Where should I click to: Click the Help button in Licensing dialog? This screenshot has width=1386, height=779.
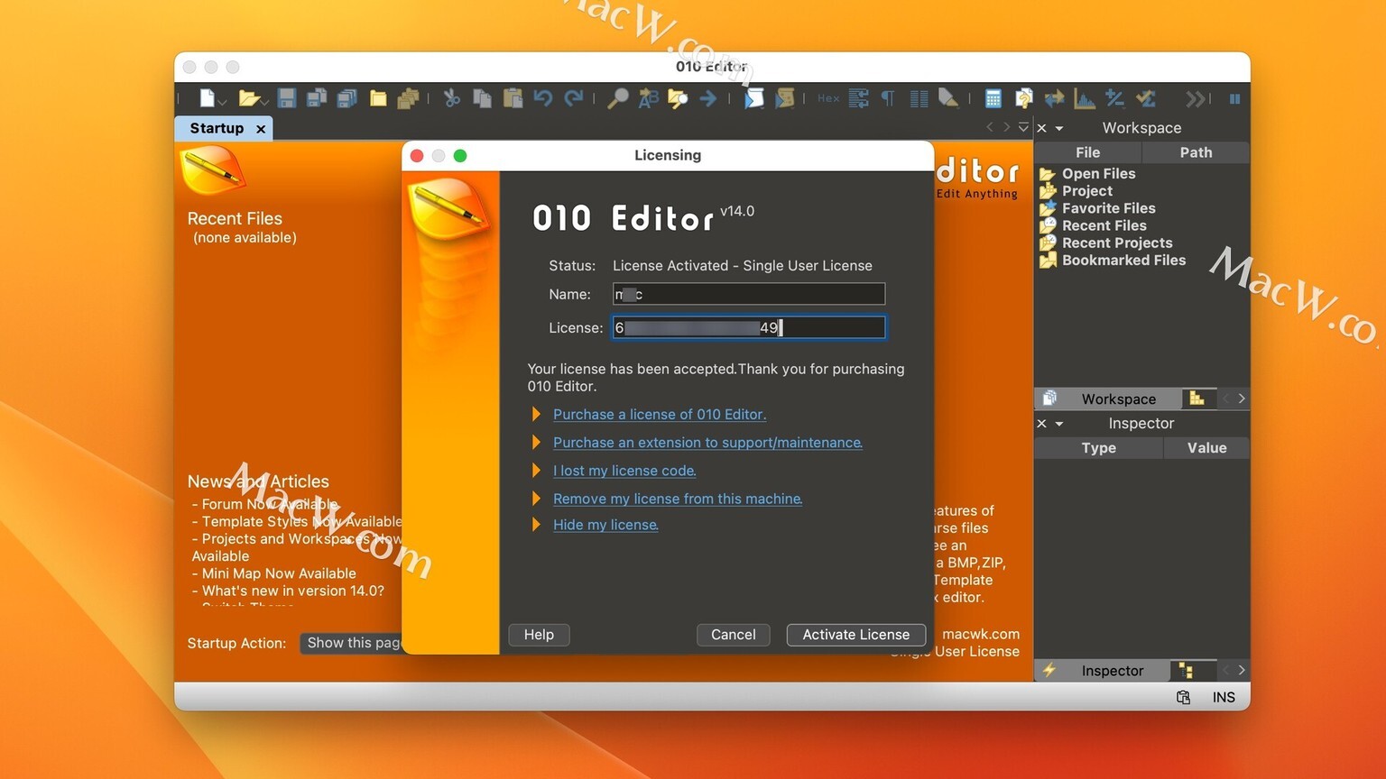point(539,635)
